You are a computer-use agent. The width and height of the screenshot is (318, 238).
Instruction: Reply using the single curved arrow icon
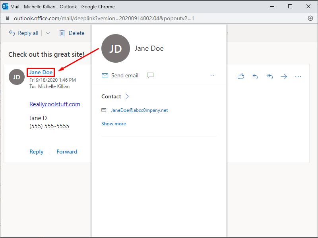pyautogui.click(x=255, y=77)
